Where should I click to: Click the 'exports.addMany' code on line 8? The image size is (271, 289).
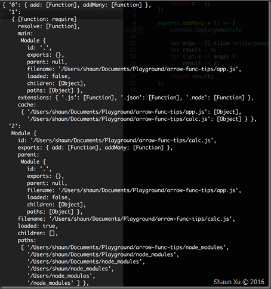181,23
